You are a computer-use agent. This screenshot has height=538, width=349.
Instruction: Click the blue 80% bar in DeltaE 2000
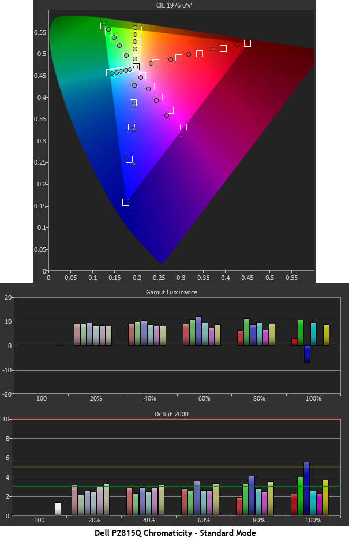click(x=252, y=496)
